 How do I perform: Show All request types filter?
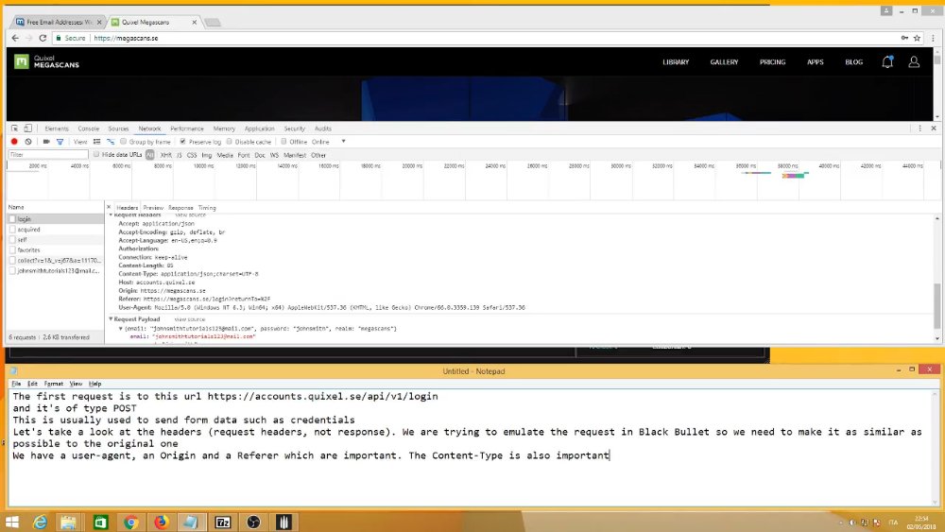tap(150, 155)
